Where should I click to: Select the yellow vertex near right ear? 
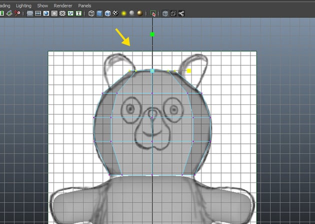pos(189,71)
